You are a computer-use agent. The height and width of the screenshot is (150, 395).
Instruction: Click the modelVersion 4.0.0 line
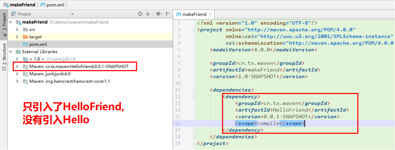[263, 50]
